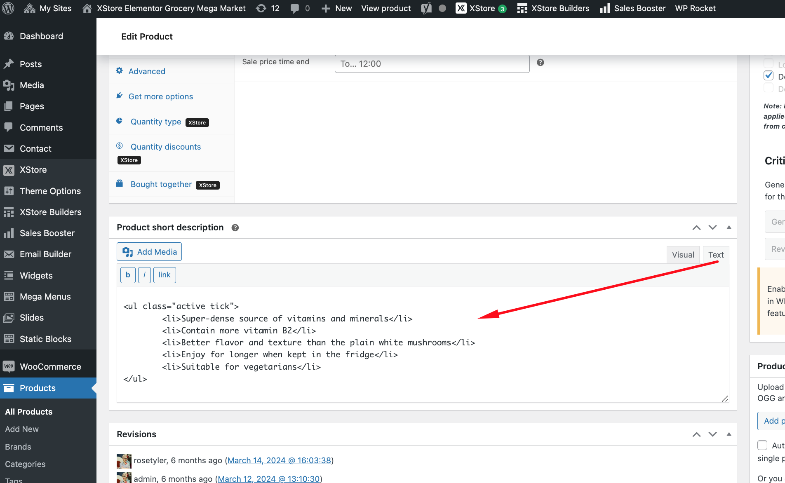Insert bold tag with b button
Screen dimensions: 785x483
pos(128,275)
